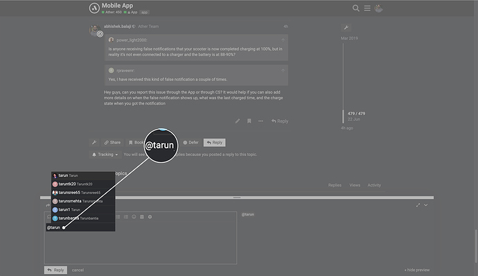Click the wrench admin icon above timeline
This screenshot has height=276, width=478.
point(346,28)
